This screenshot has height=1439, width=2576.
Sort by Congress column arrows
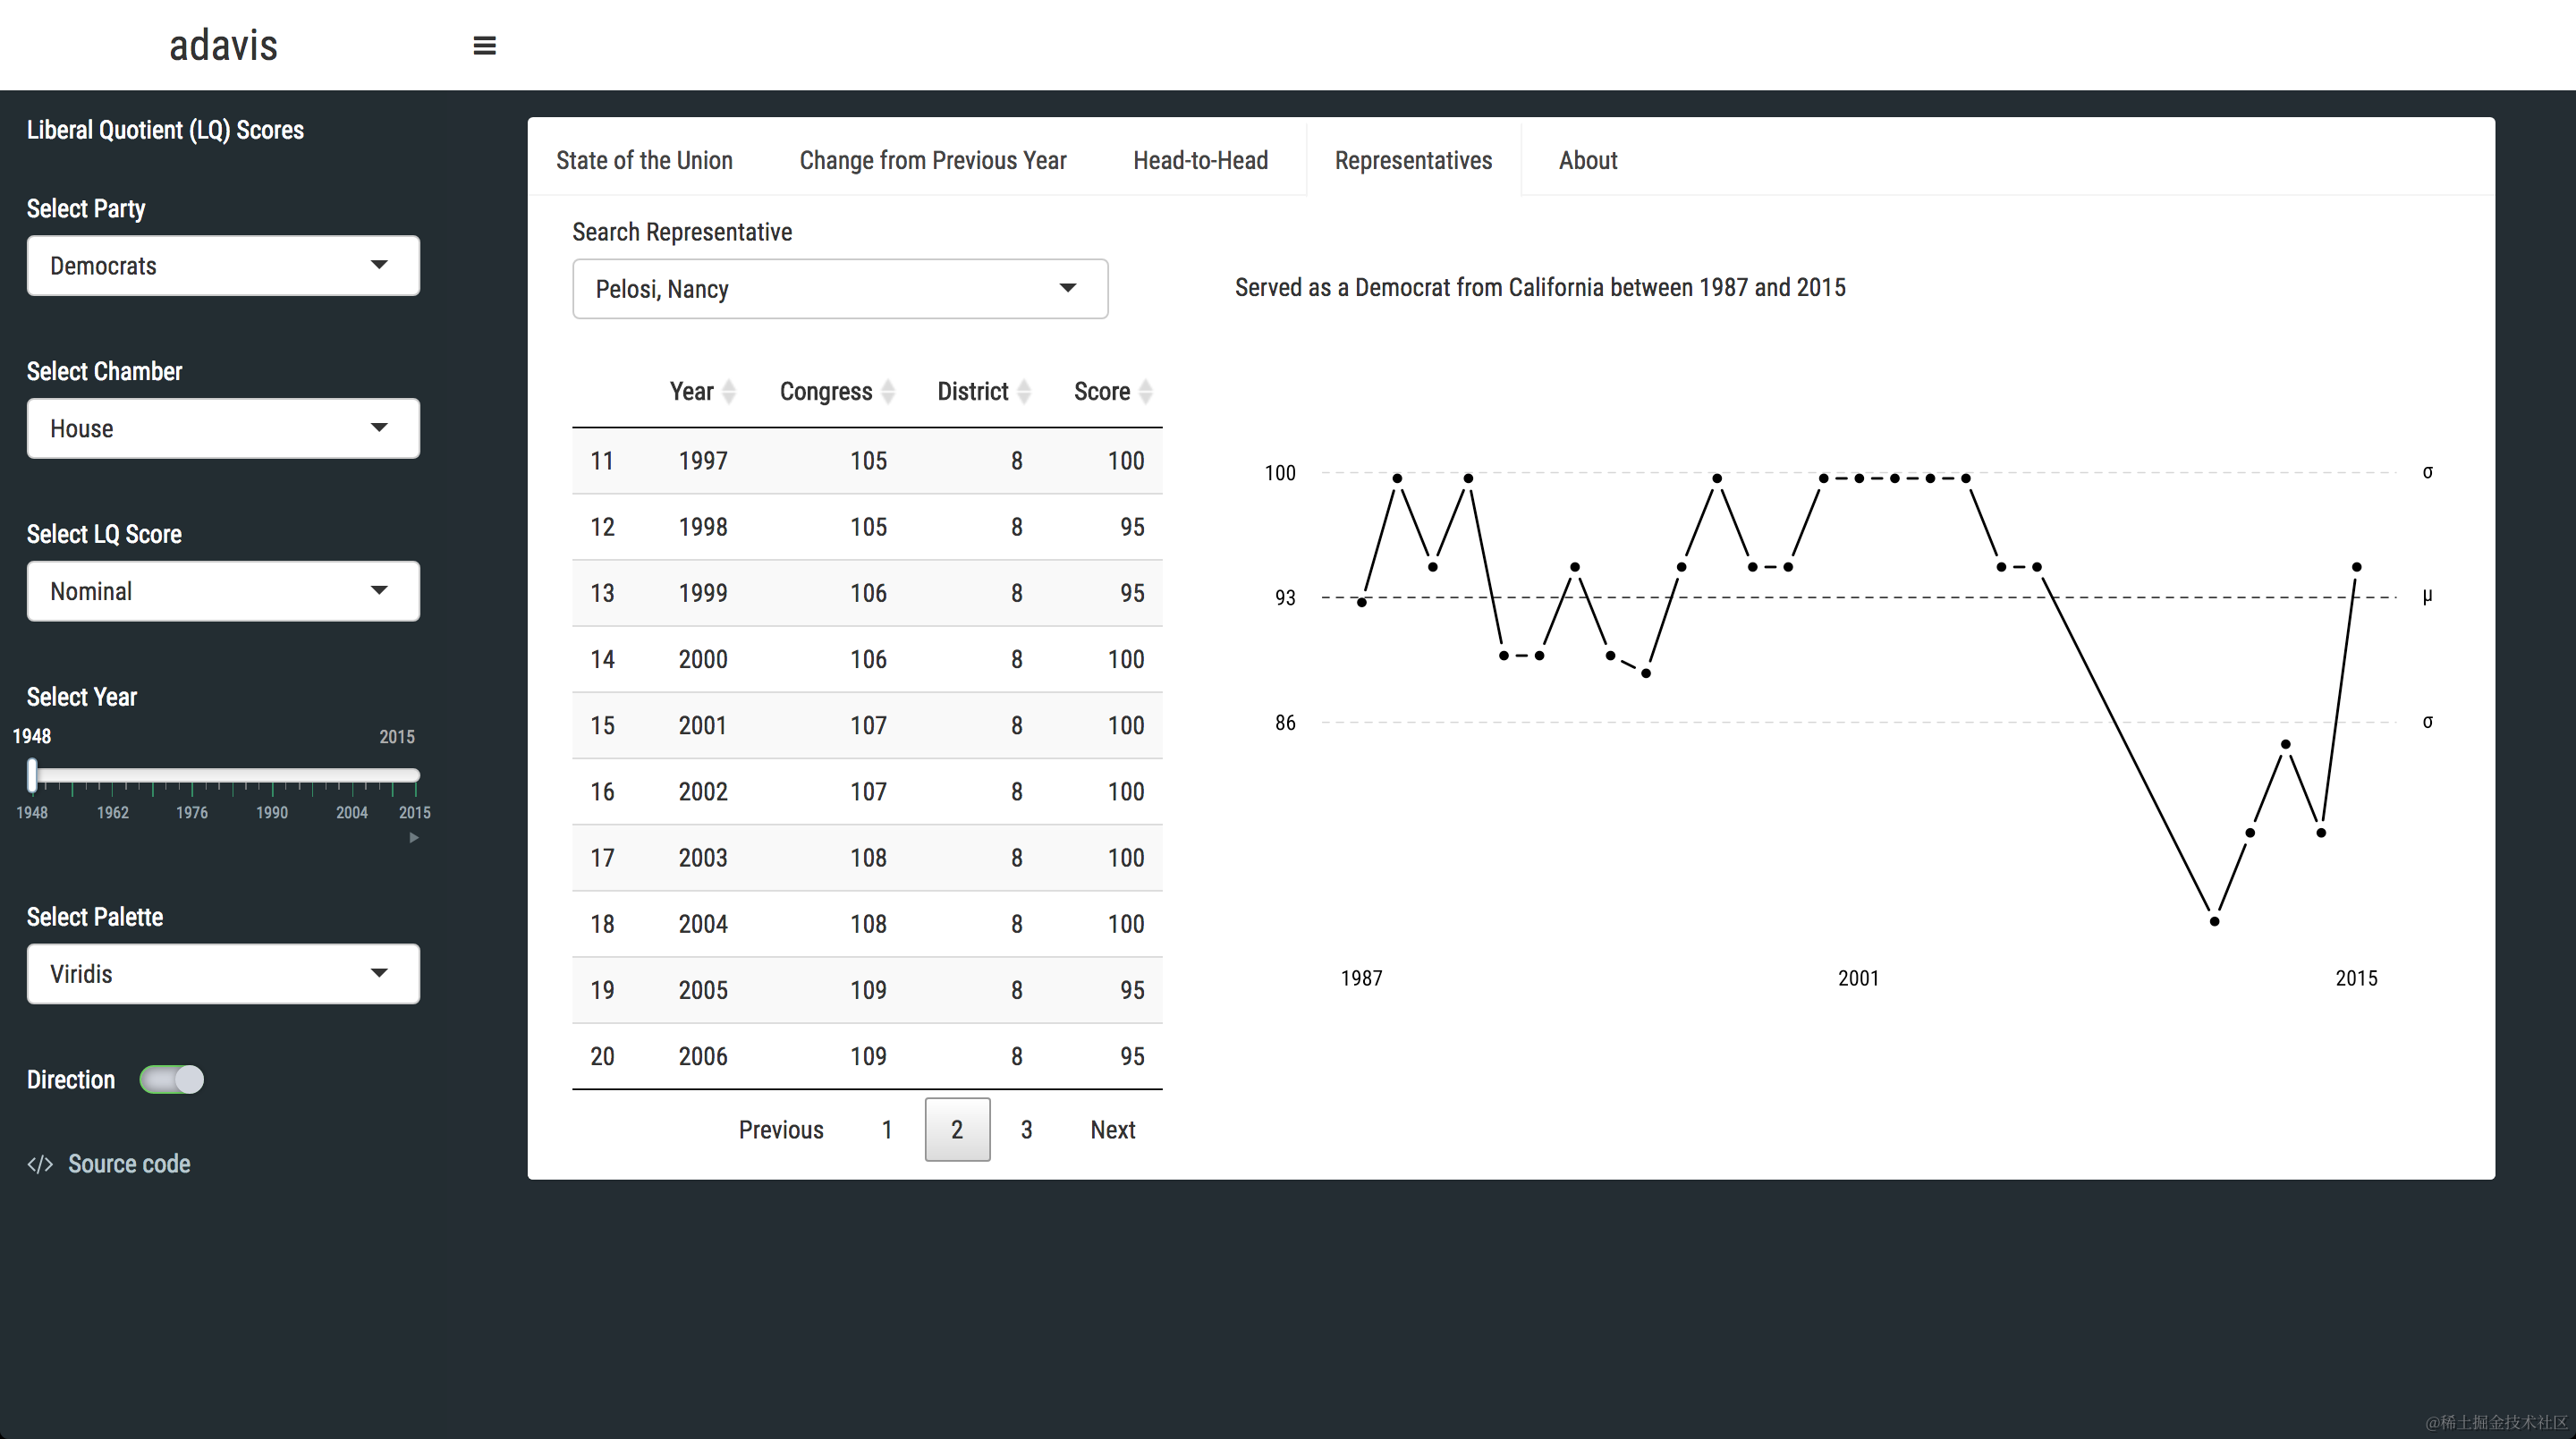(888, 392)
